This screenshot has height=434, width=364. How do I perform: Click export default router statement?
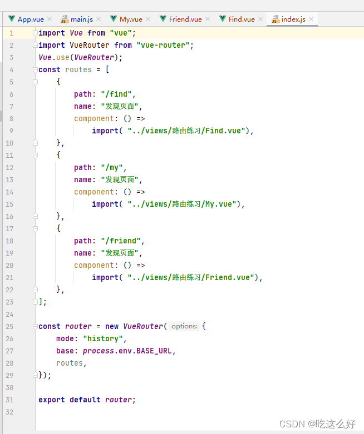[87, 400]
